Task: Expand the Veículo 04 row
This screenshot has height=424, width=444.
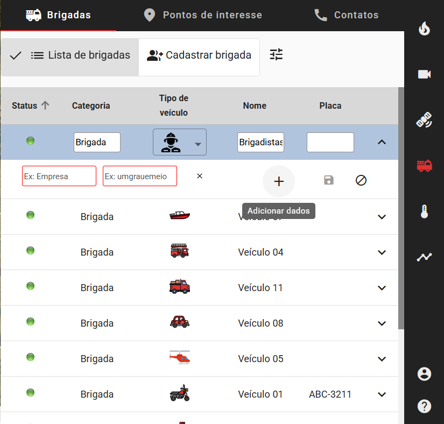Action: pyautogui.click(x=382, y=252)
